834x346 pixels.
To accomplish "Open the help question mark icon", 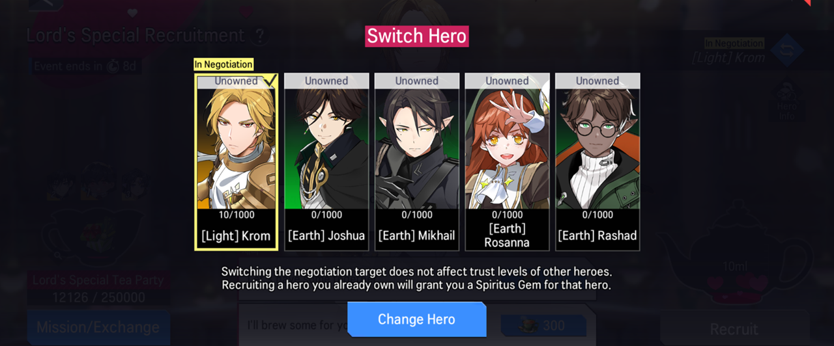I will [259, 36].
